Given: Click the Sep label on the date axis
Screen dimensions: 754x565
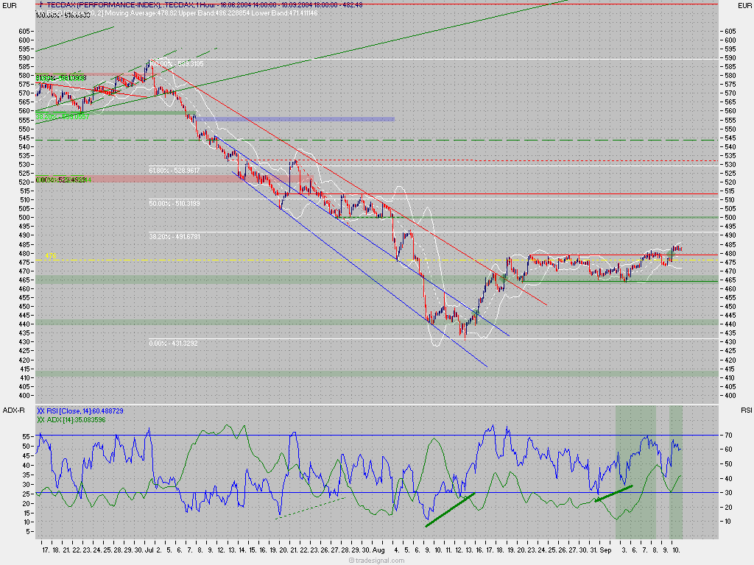Looking at the screenshot, I should 605,548.
